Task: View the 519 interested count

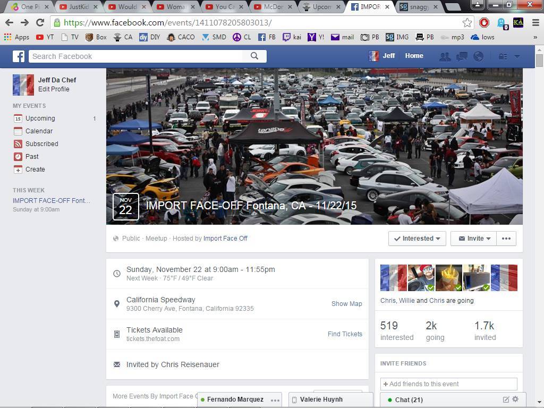Action: point(397,330)
